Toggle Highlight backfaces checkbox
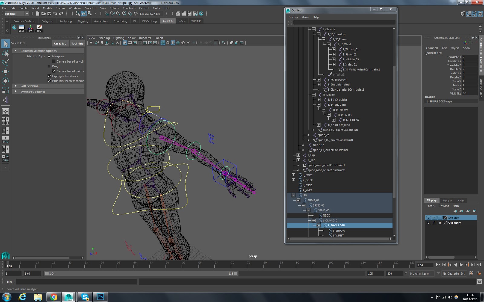The width and height of the screenshot is (484, 302). pyautogui.click(x=49, y=76)
